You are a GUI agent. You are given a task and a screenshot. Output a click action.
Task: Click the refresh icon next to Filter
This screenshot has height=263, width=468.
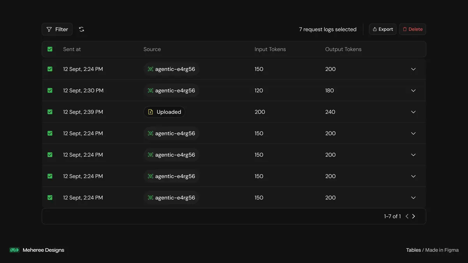coord(82,29)
